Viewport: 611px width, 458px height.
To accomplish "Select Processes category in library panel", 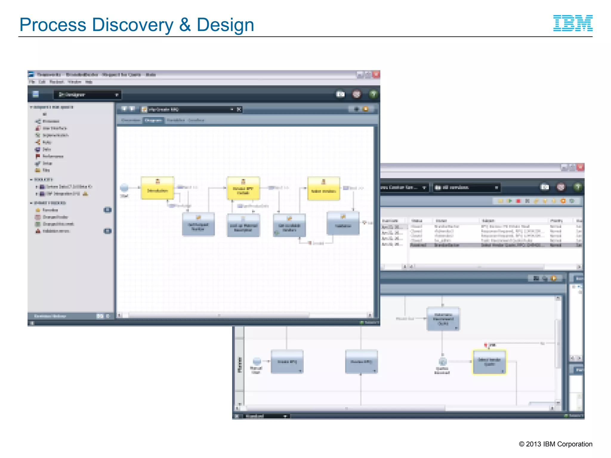I will (x=48, y=121).
